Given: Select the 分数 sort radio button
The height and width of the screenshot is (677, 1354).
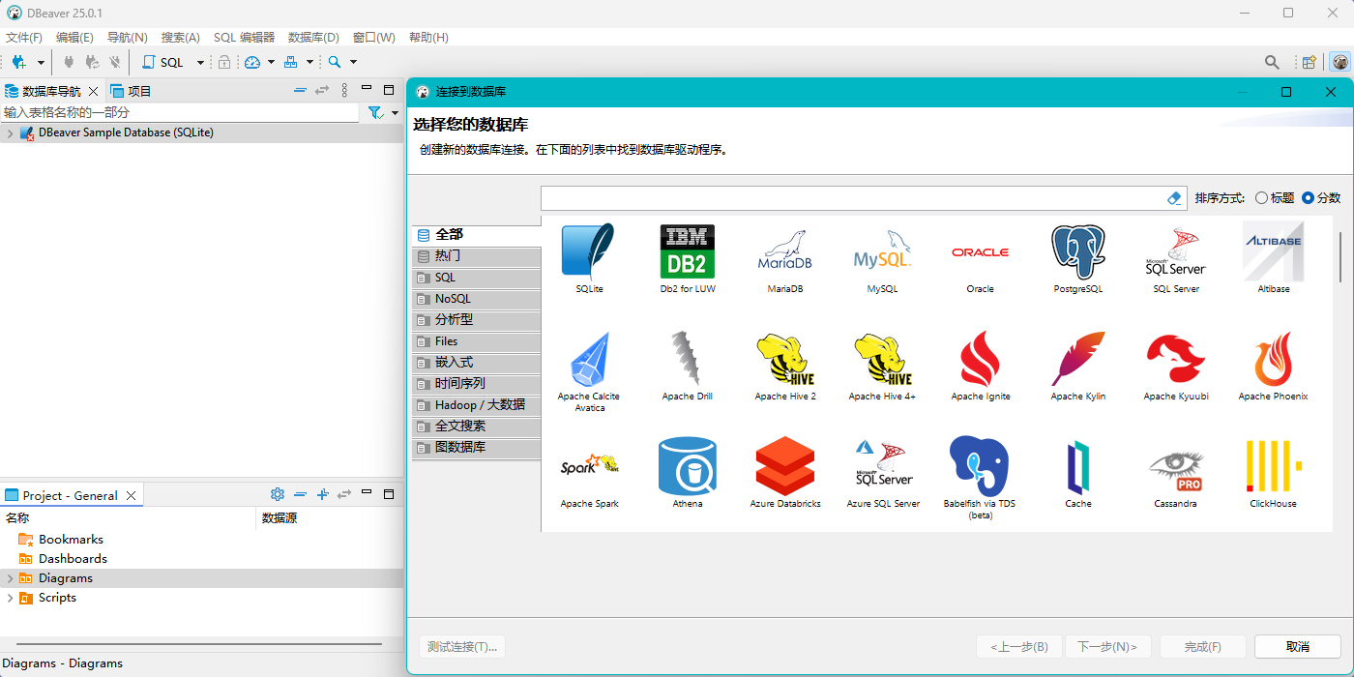Looking at the screenshot, I should tap(1309, 198).
